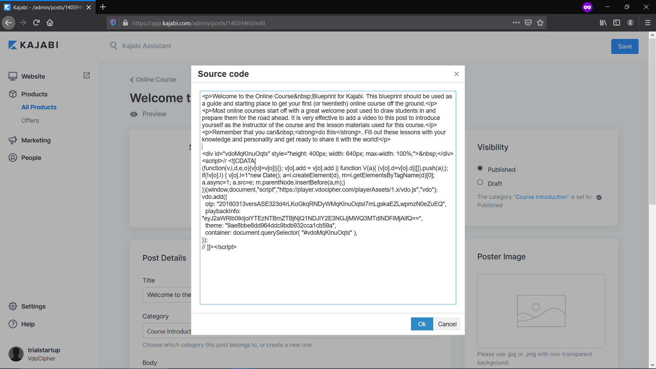
Task: Open the Firefox hamburger menu
Action: point(647,23)
